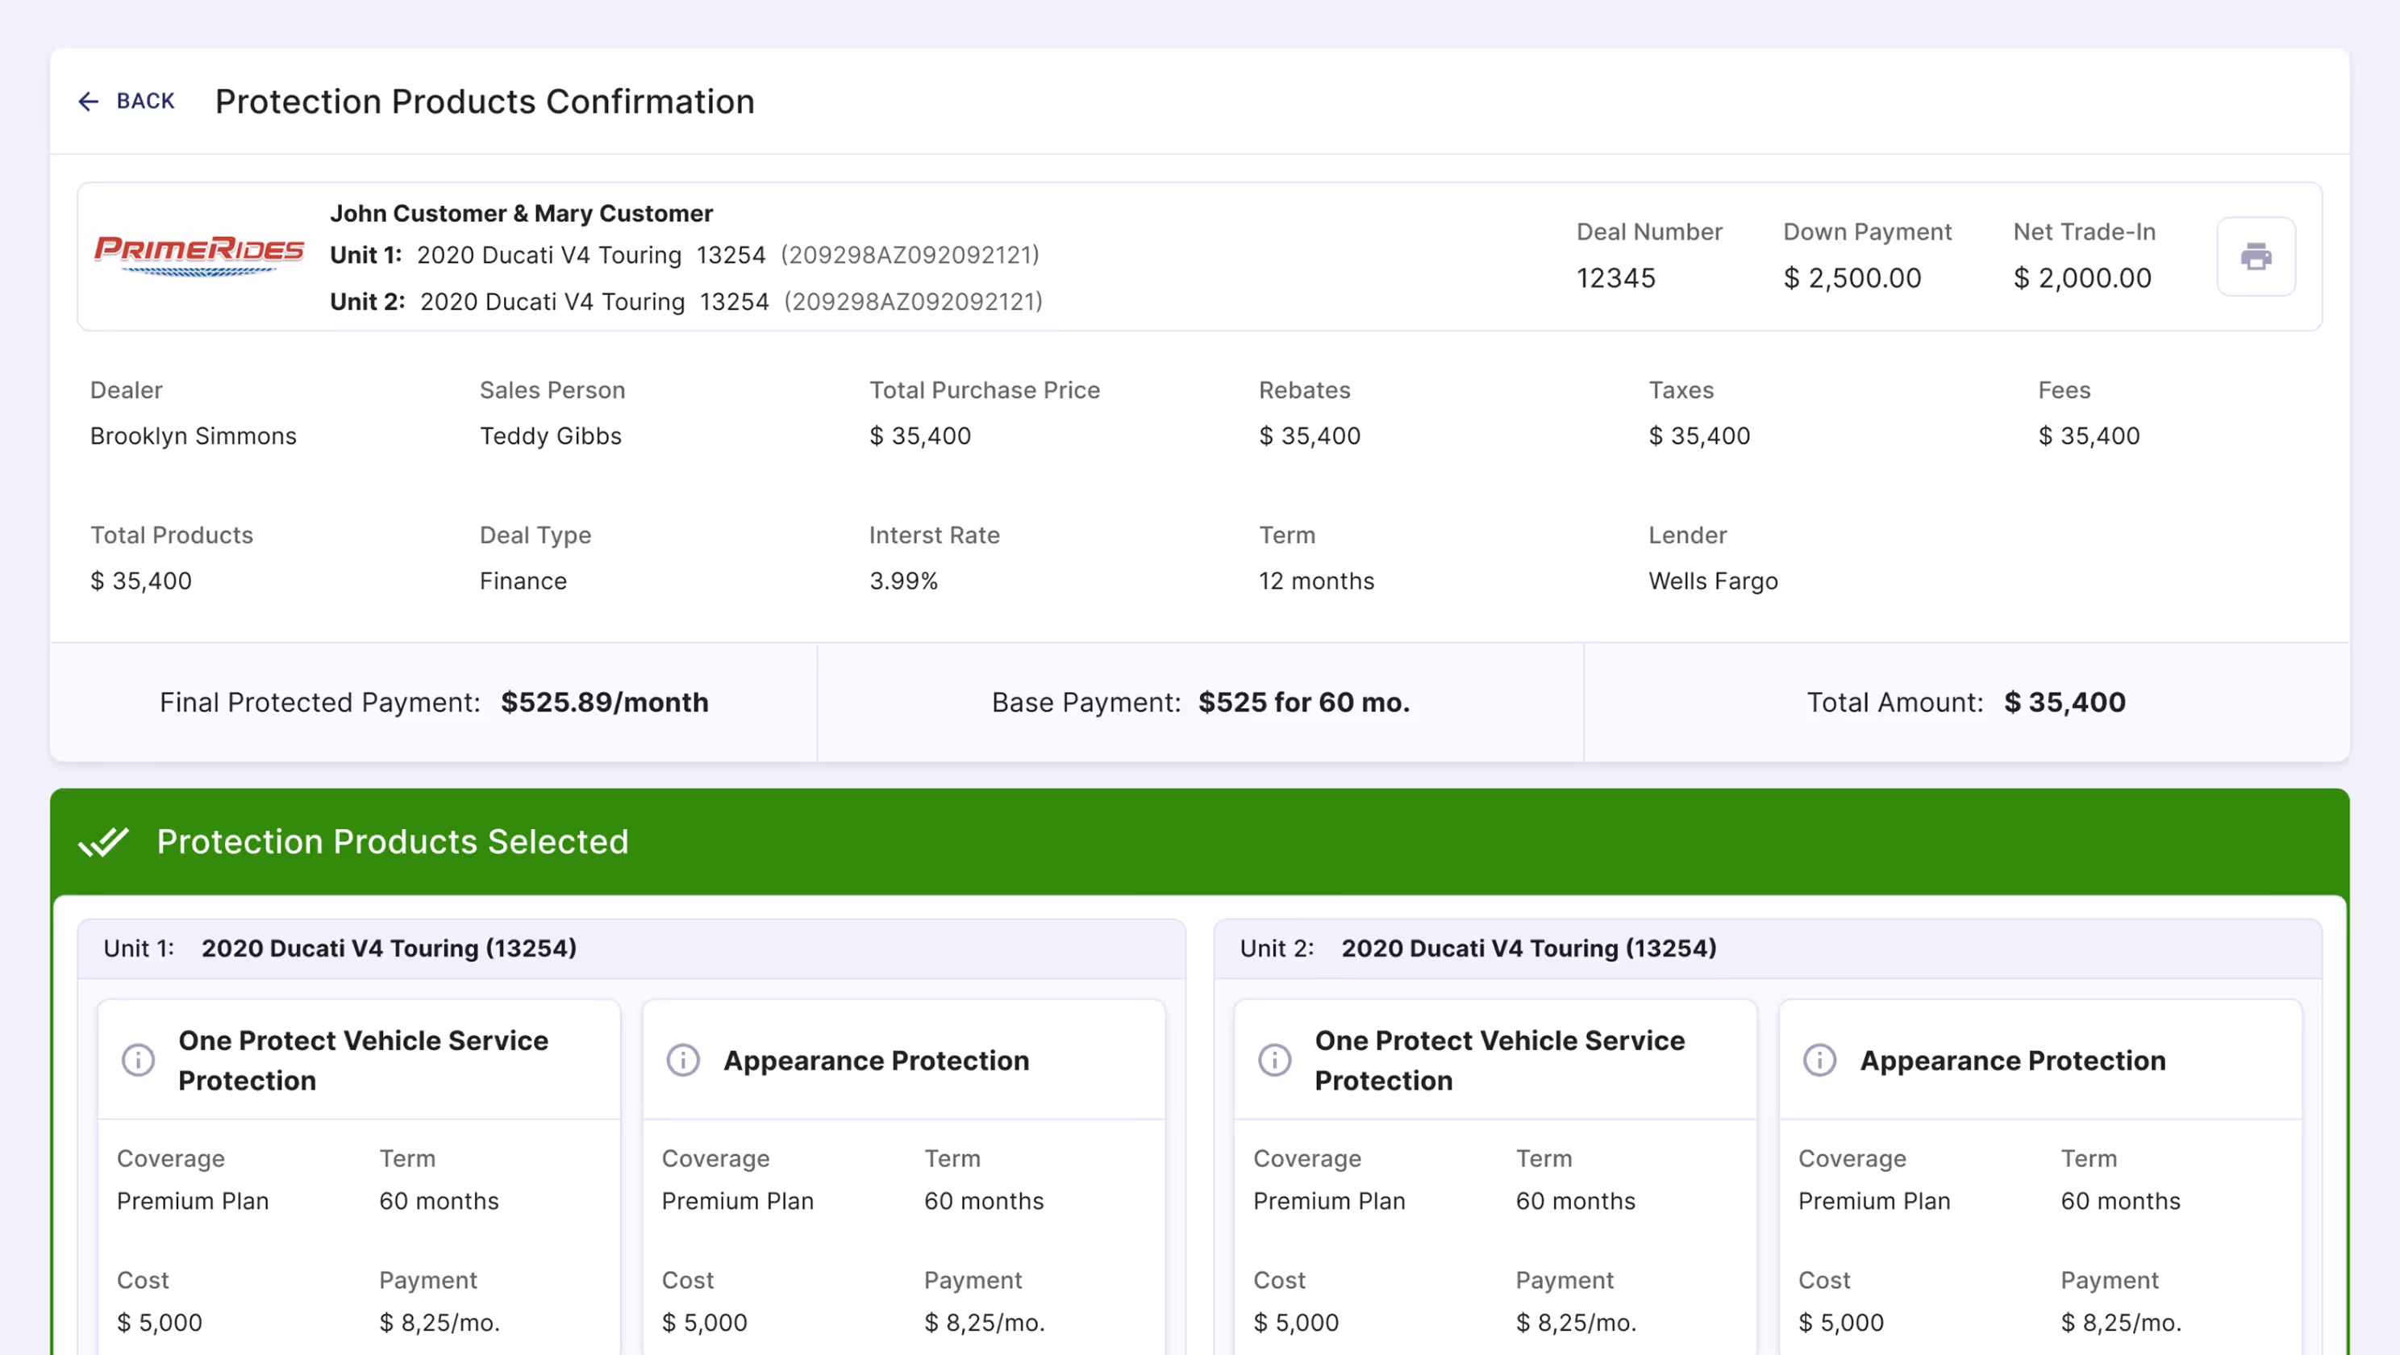
Task: Click the back arrow icon
Action: [89, 102]
